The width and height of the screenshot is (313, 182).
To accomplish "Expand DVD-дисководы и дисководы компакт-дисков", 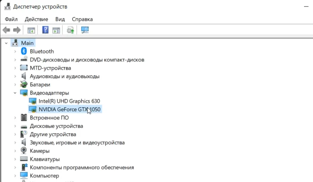I will click(x=15, y=60).
